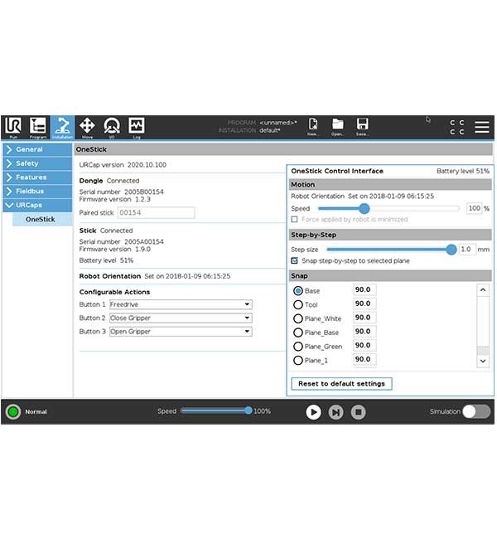Viewport: 497px width, 539px height.
Task: Open Button 3 Open Gripper dropdown
Action: 181,332
